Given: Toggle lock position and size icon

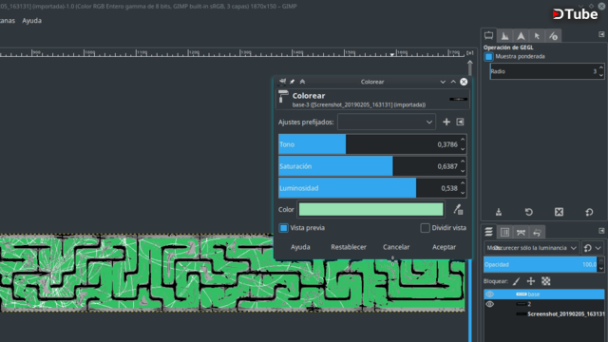Looking at the screenshot, I should tap(531, 281).
